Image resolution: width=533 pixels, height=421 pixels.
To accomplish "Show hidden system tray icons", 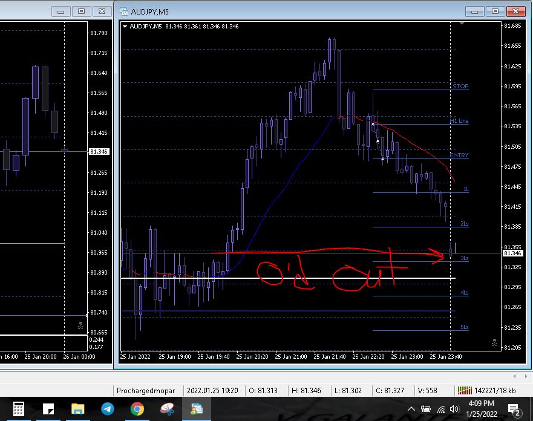I will (x=411, y=409).
